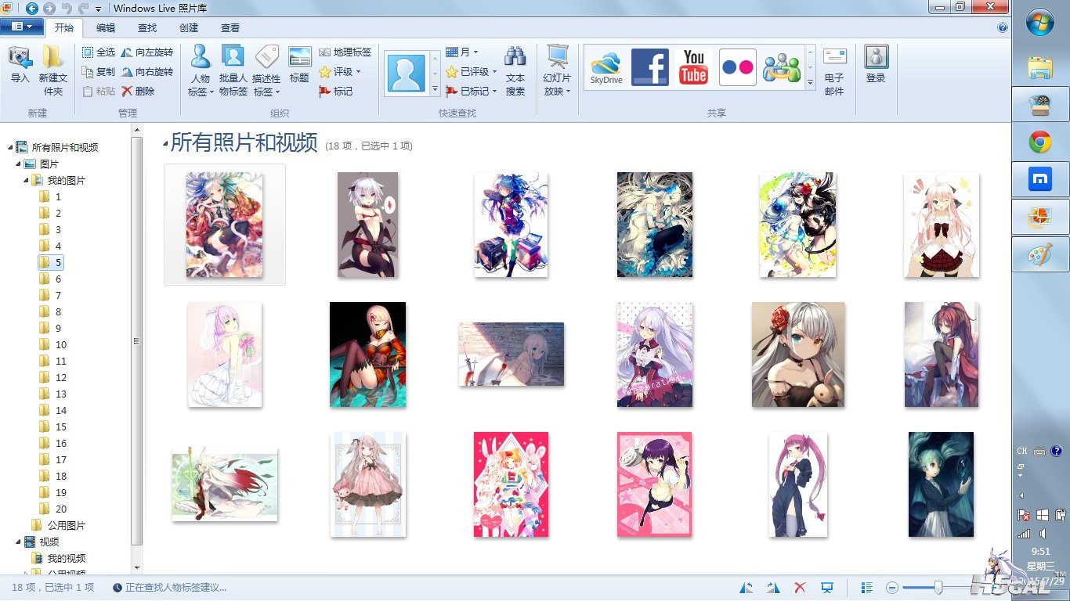Switch to details view in status bar
Viewport: 1070px width, 601px height.
click(867, 588)
